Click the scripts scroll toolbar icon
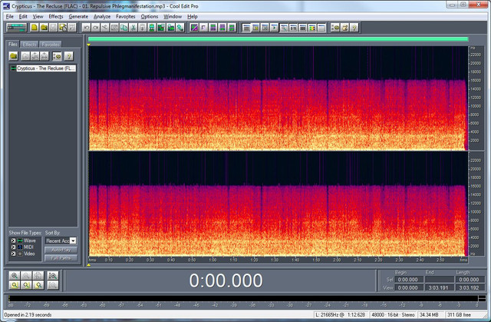491x322 pixels. (344, 28)
